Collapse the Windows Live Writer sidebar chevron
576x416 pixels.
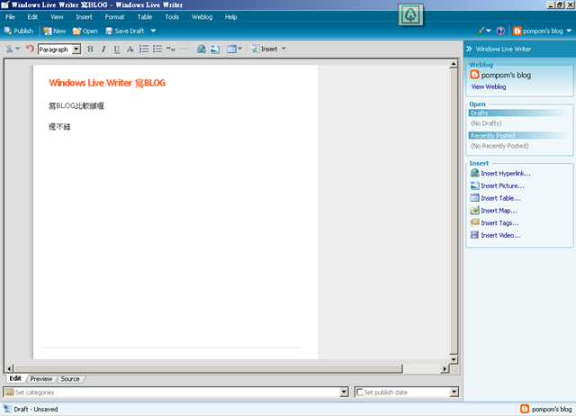pyautogui.click(x=469, y=49)
